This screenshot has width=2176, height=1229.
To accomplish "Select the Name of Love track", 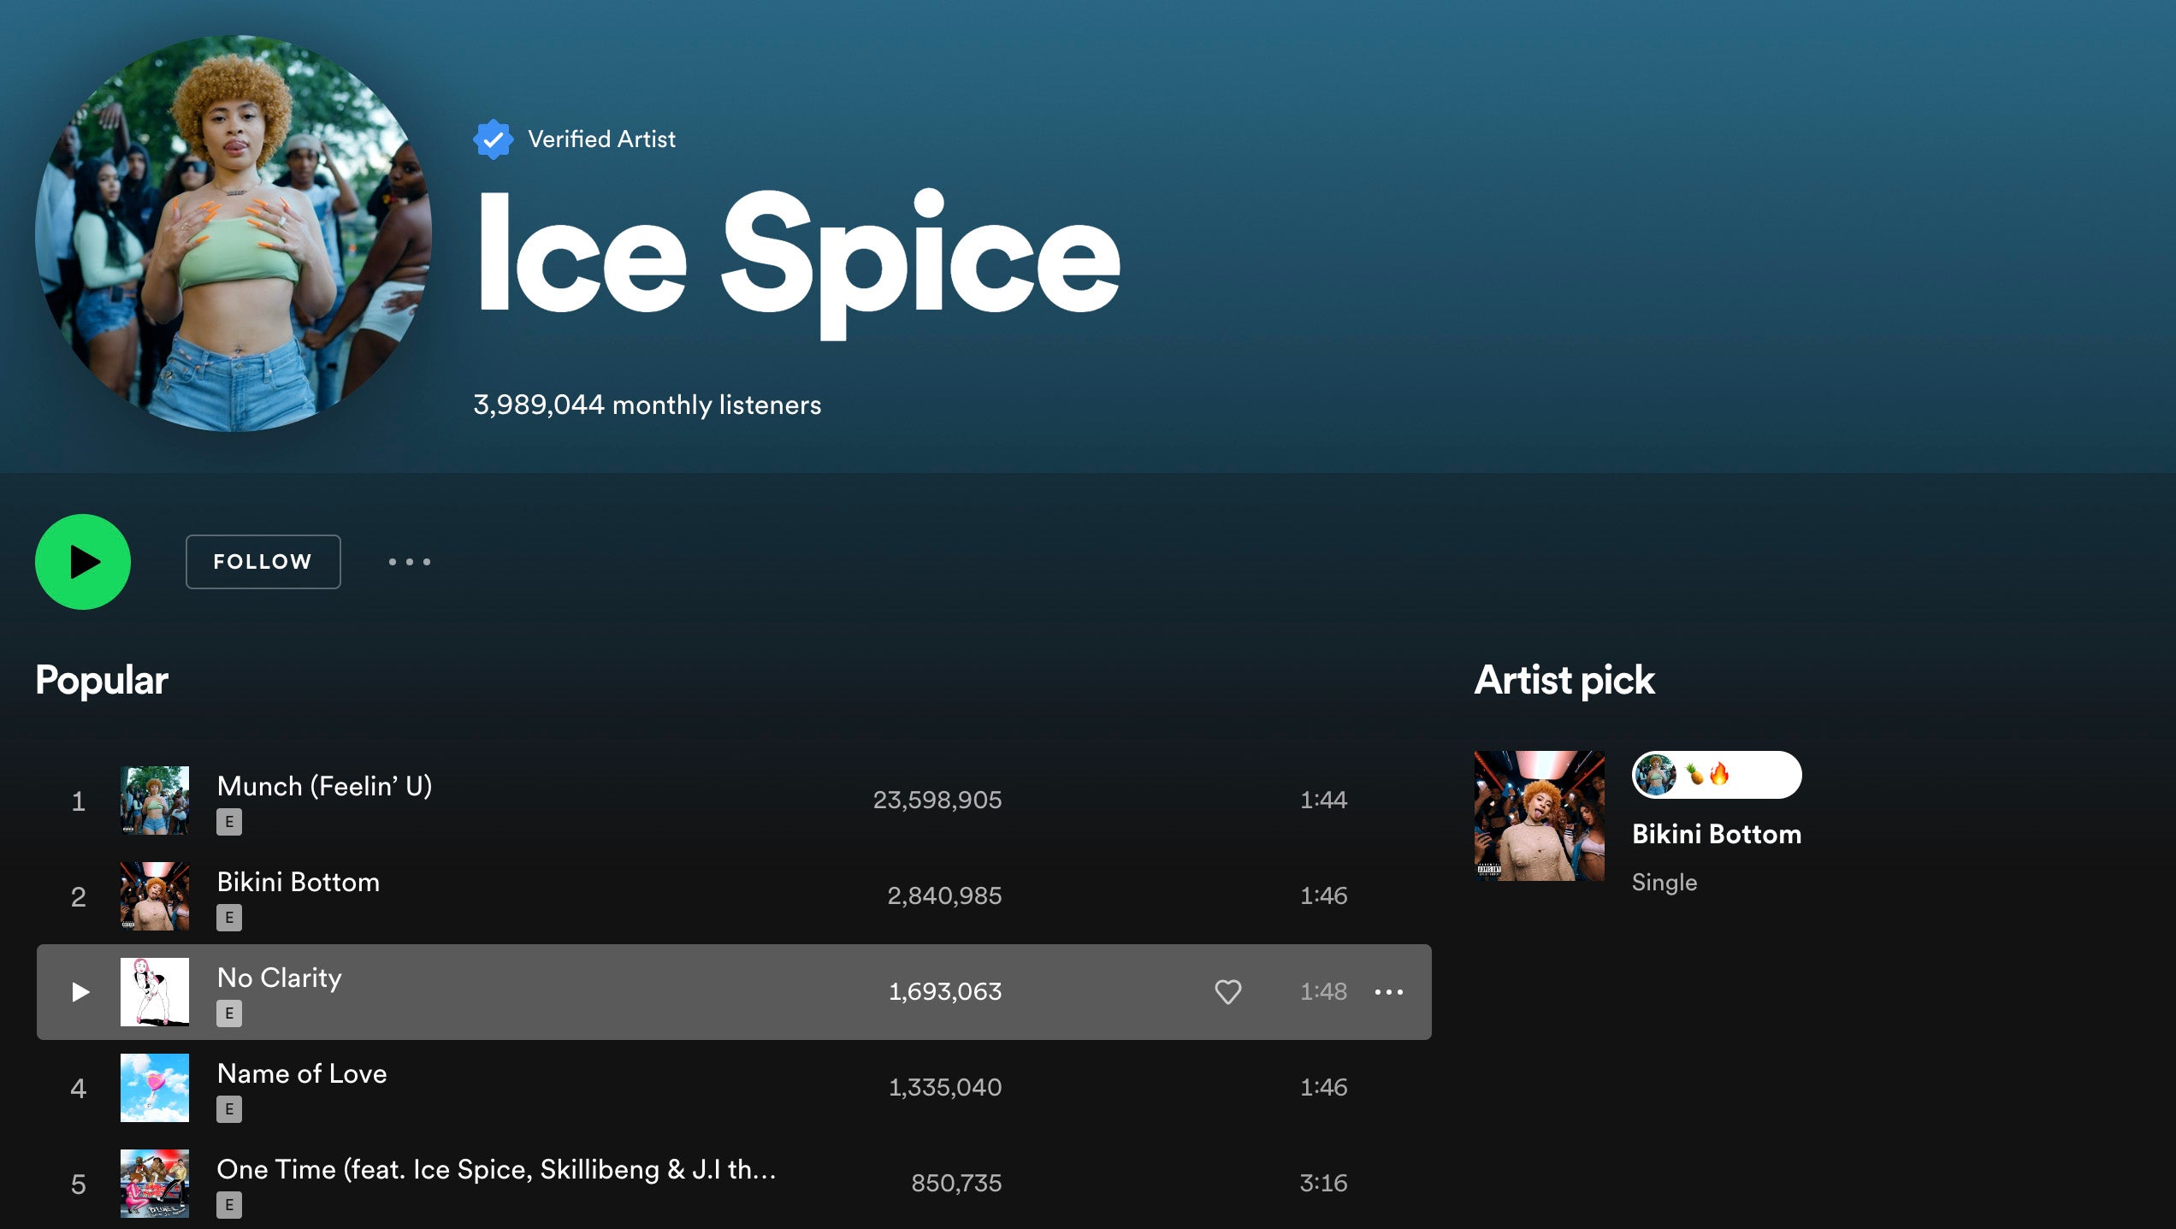I will point(302,1073).
